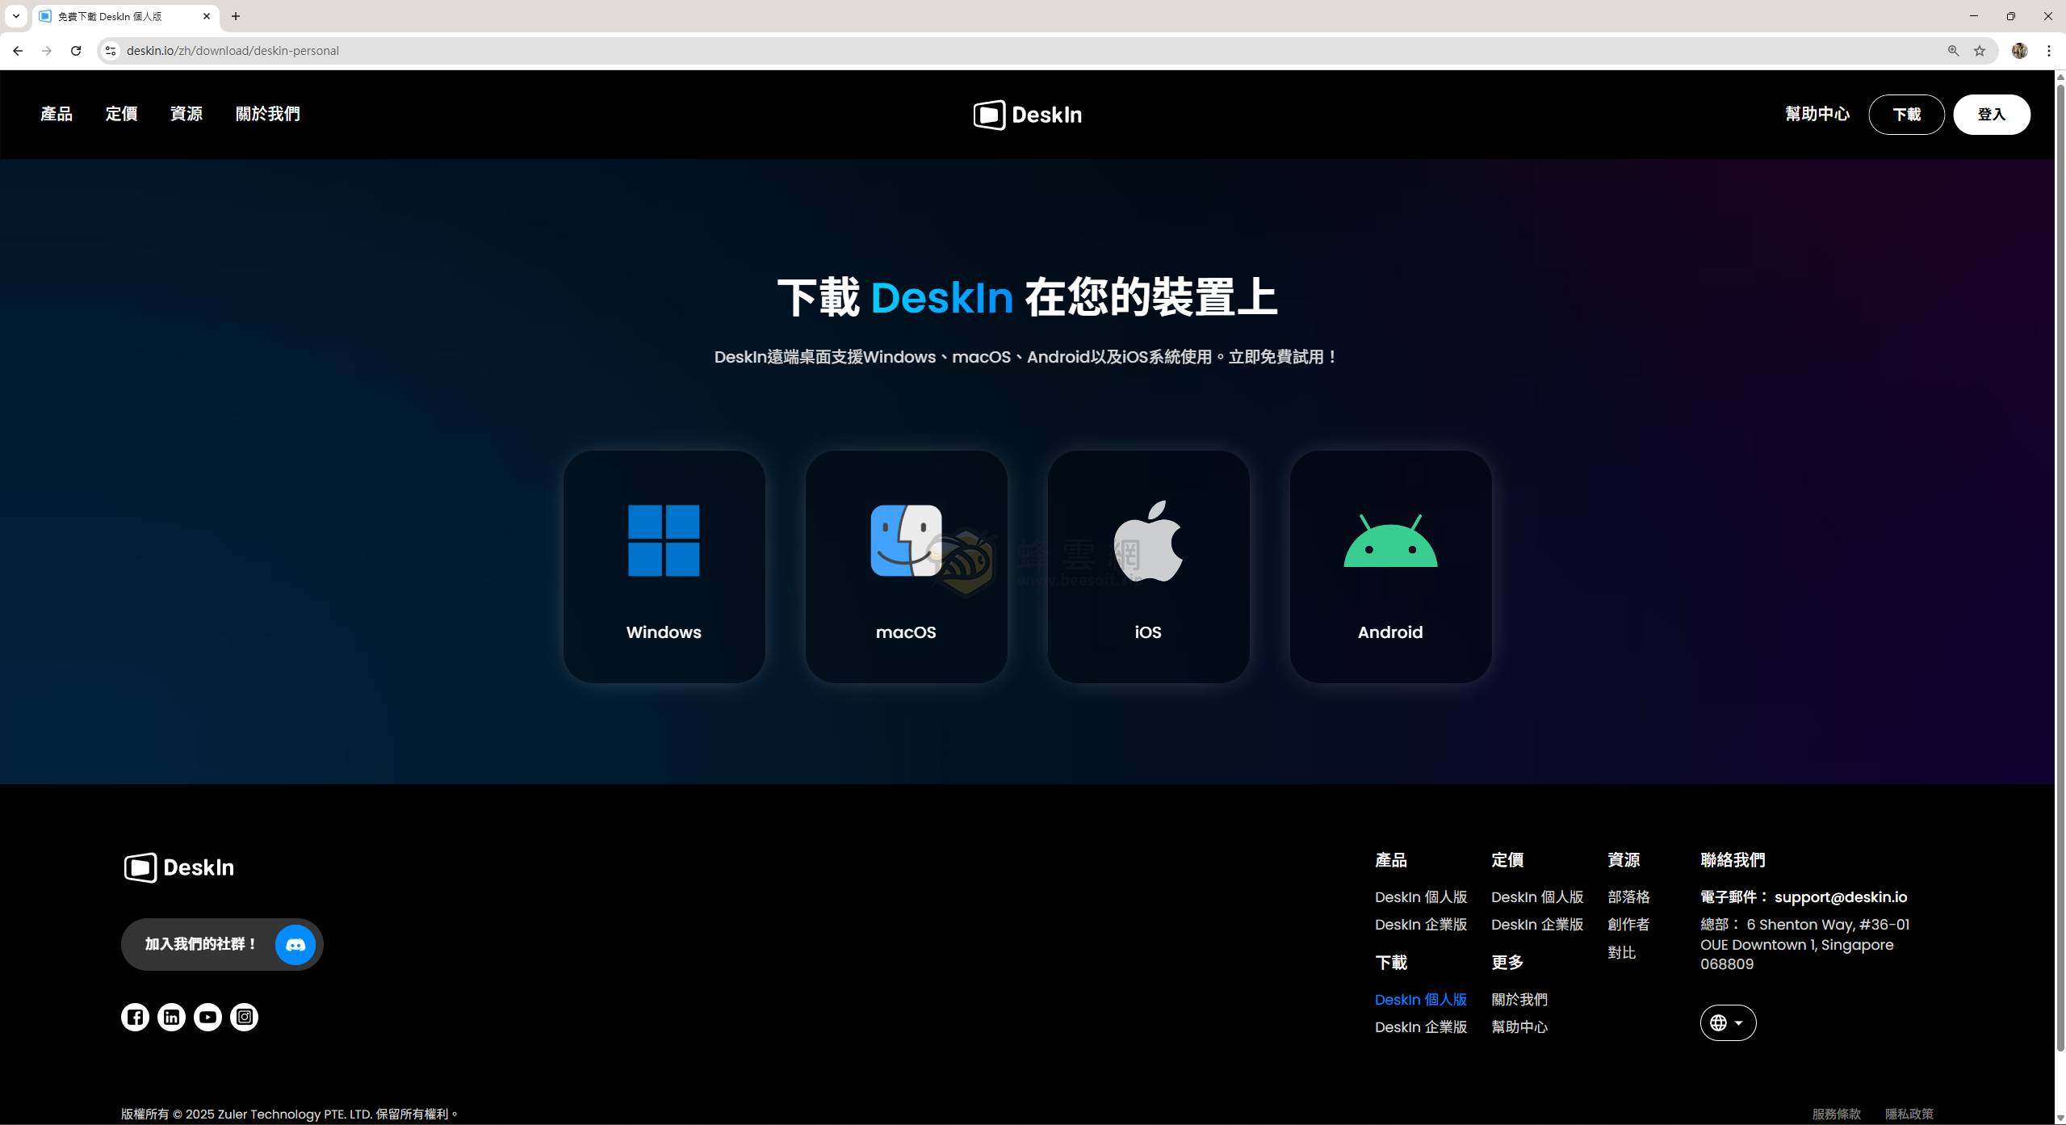This screenshot has height=1125, width=2066.
Task: Click the scrollbar down arrow
Action: pos(2060,1118)
